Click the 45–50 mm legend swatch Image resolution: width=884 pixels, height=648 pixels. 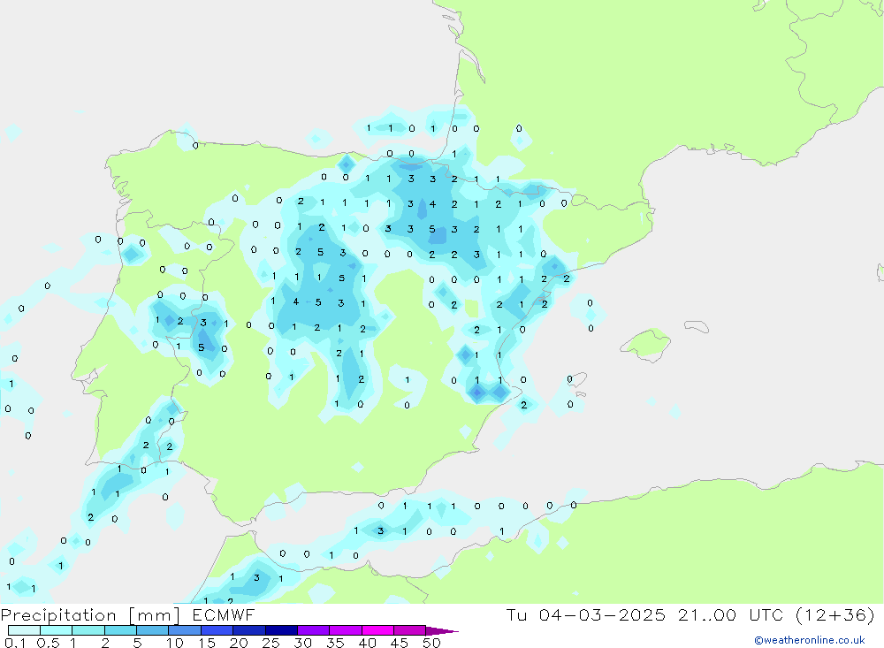pyautogui.click(x=410, y=630)
